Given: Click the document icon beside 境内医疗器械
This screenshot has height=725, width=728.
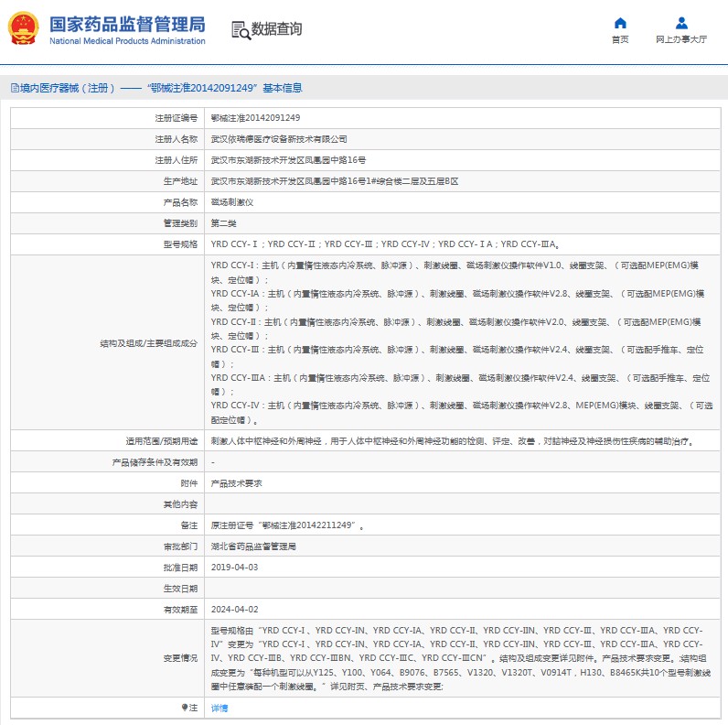Looking at the screenshot, I should pyautogui.click(x=15, y=88).
